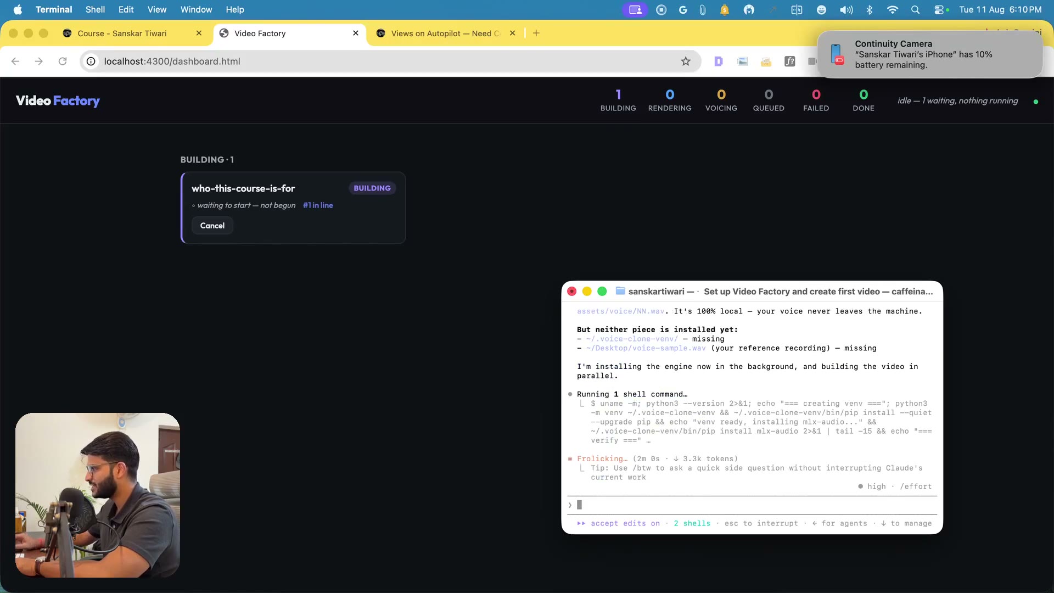Open the volume control in menu bar
This screenshot has height=593, width=1054.
[x=846, y=9]
